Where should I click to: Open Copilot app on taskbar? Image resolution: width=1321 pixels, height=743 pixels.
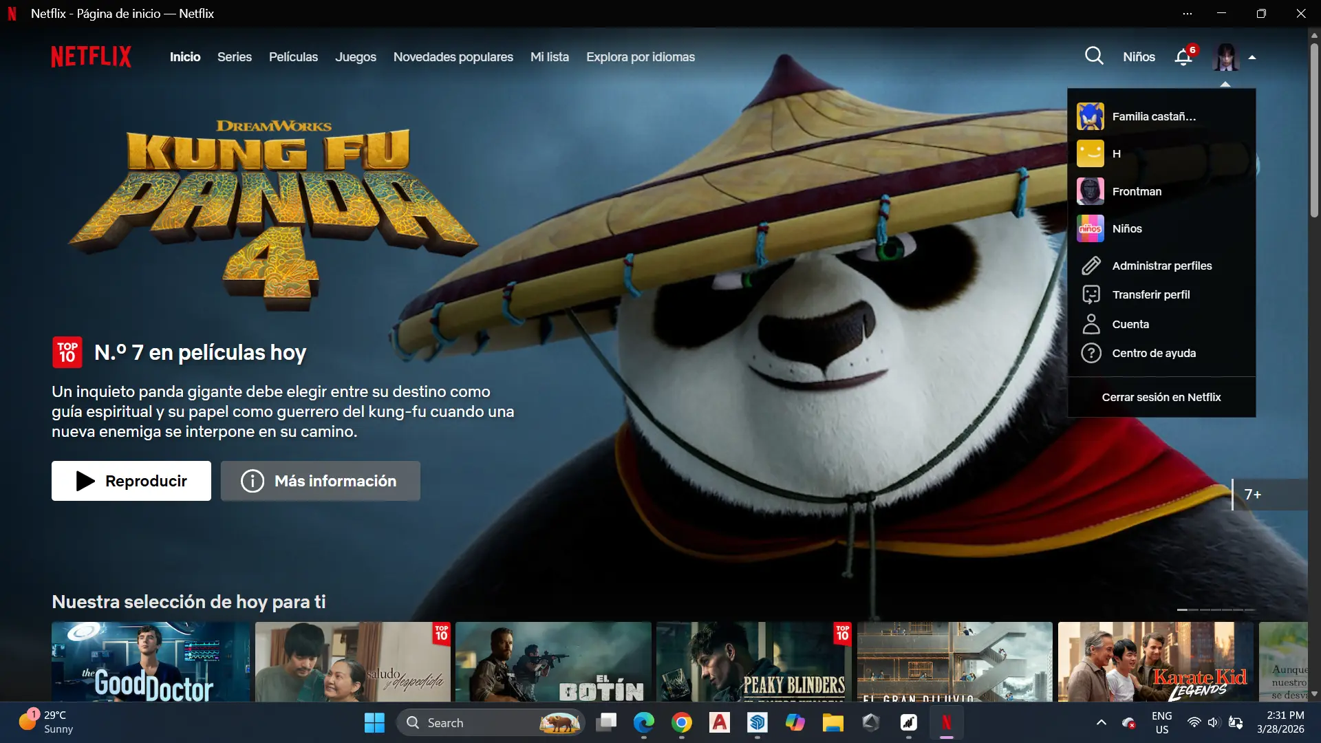point(795,722)
